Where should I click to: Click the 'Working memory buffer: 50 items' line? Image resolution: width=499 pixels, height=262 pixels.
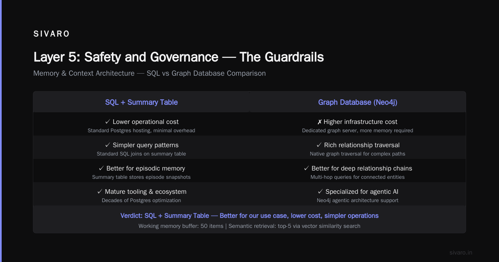pos(249,226)
